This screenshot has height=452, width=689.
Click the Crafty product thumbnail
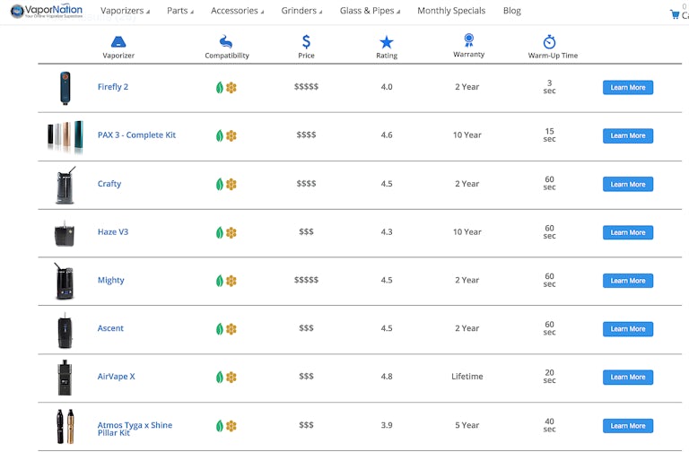pos(65,185)
